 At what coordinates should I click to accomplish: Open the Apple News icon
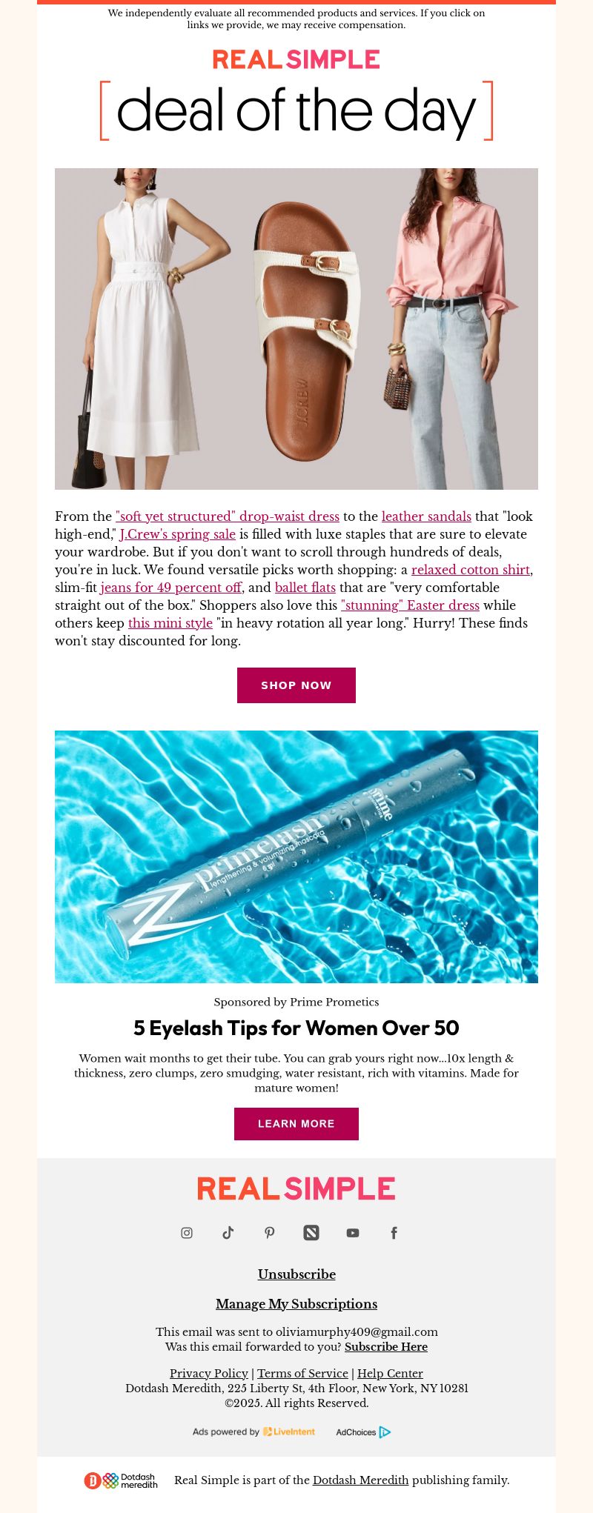tap(311, 1232)
